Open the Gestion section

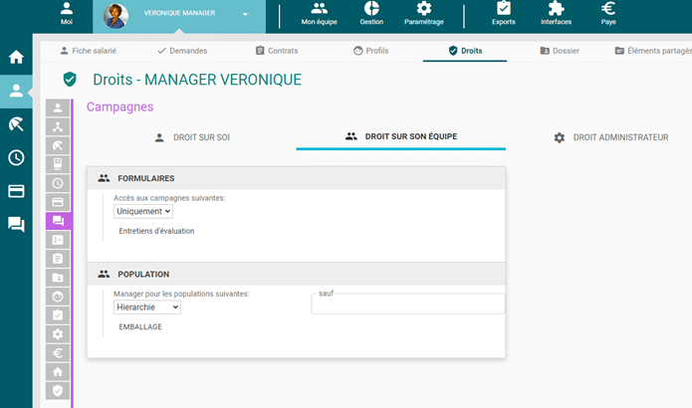click(371, 14)
